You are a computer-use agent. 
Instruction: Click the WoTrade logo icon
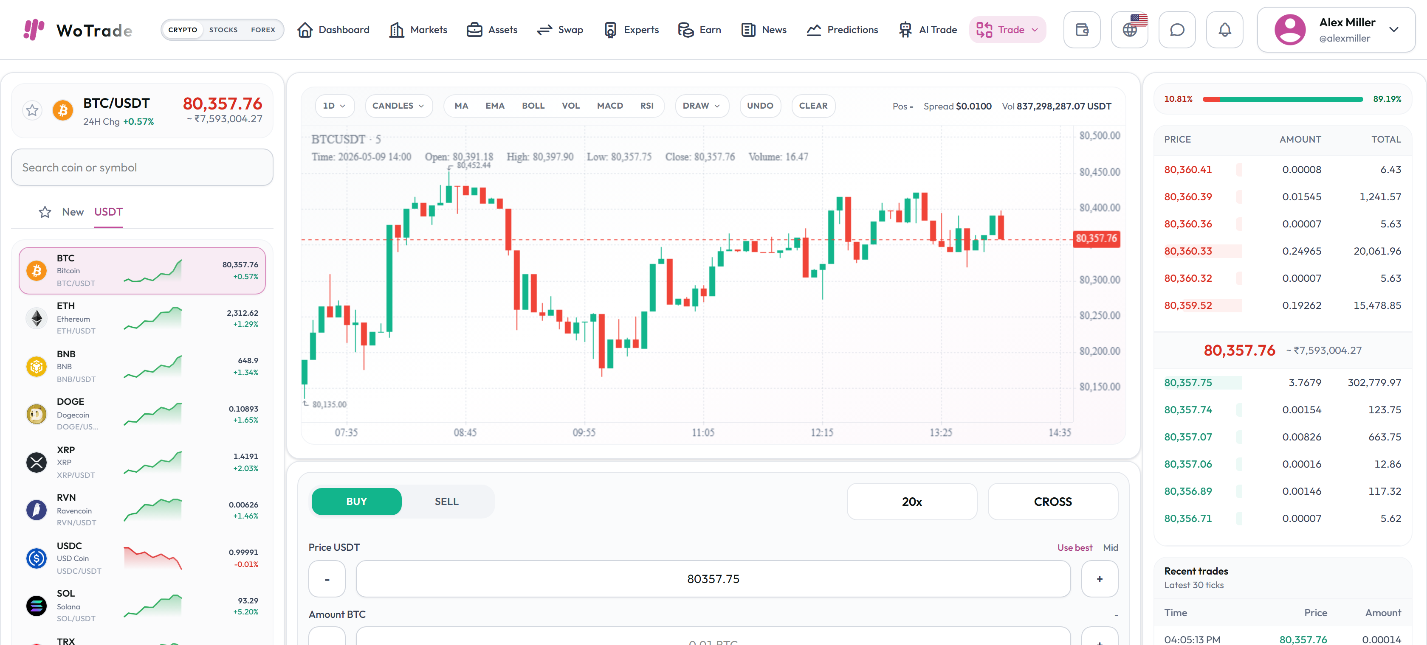click(x=34, y=29)
